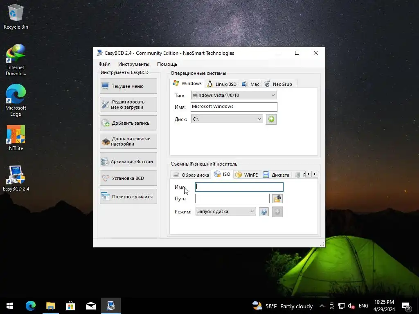
Task: Open the weather widget 58°F Partly cloudy
Action: coord(282,306)
